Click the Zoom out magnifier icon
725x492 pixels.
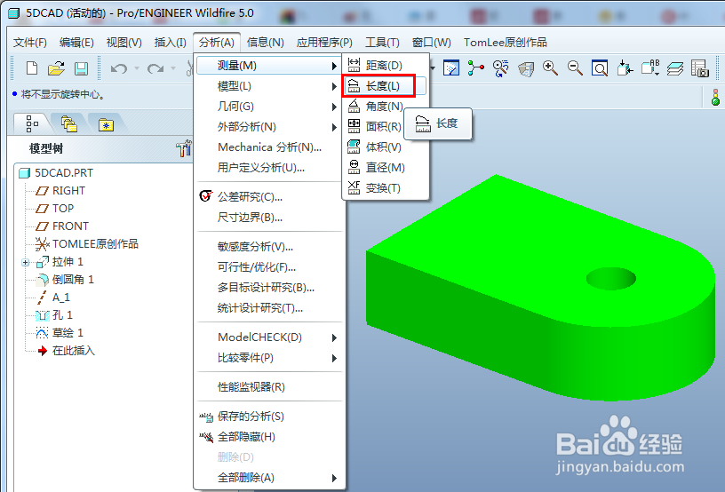click(x=575, y=68)
